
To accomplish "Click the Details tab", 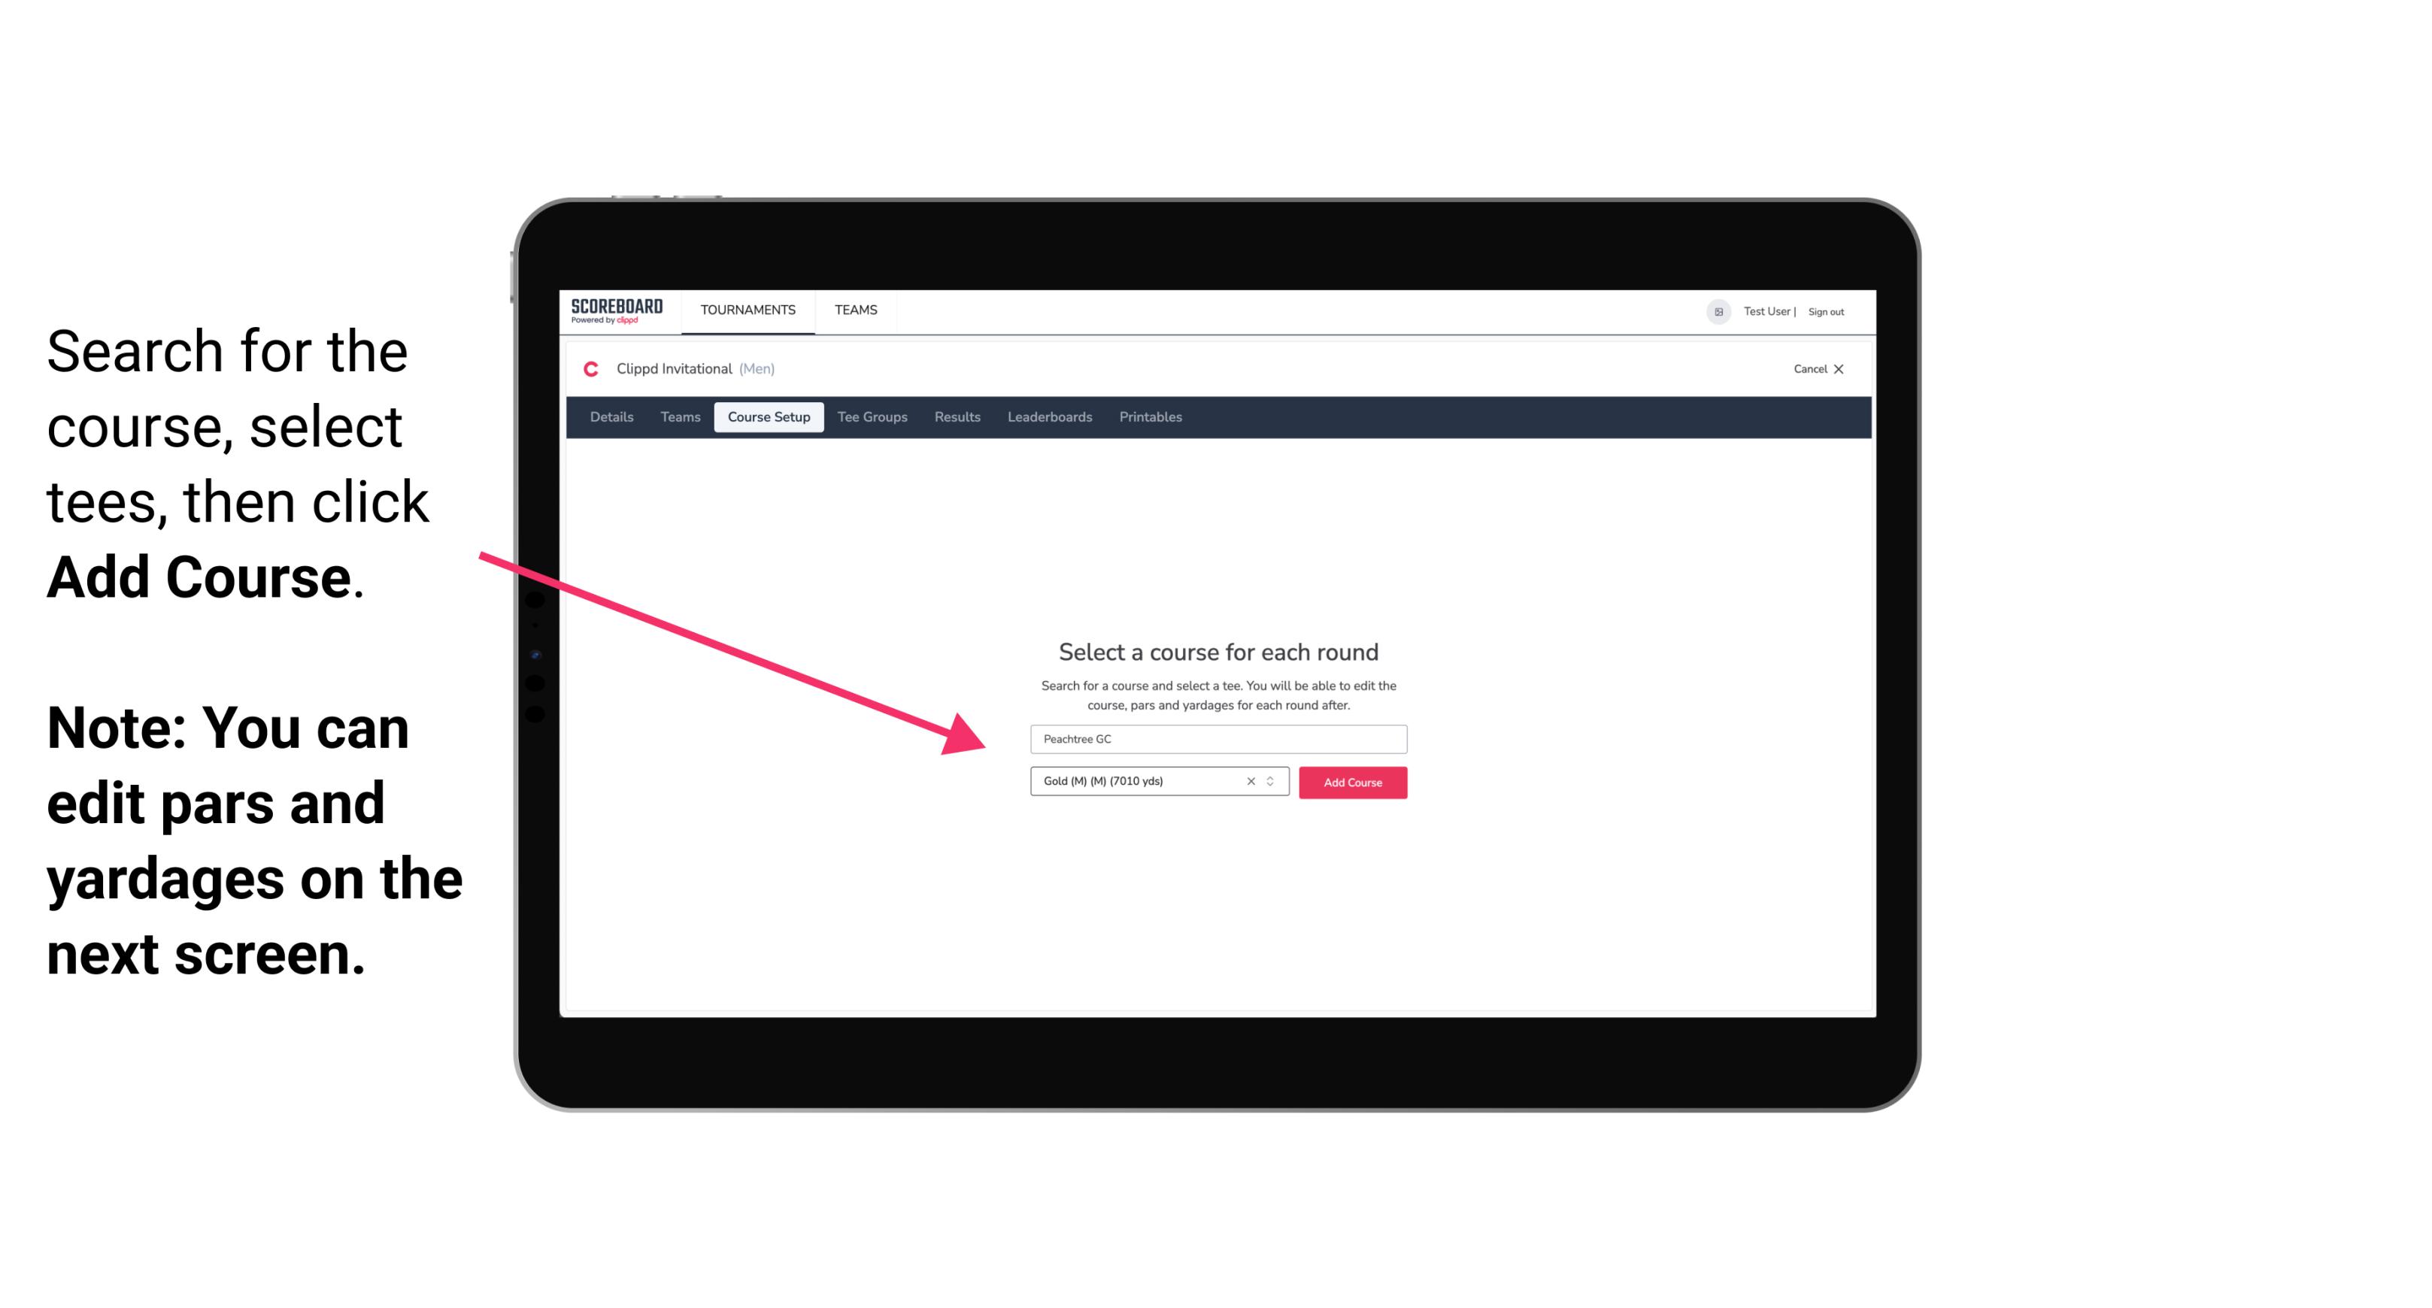I will (611, 417).
